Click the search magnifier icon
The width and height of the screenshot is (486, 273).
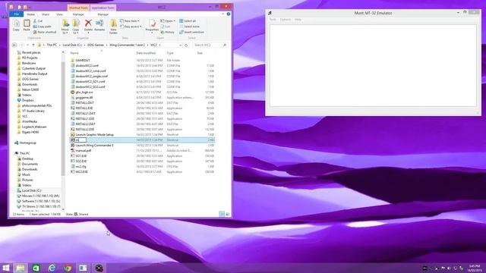(225, 45)
